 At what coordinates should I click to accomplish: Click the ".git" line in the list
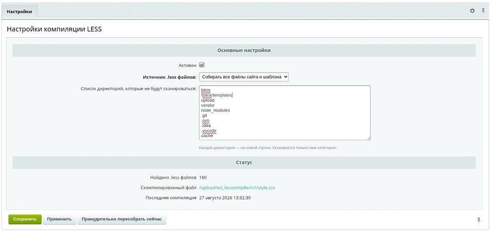click(x=204, y=115)
